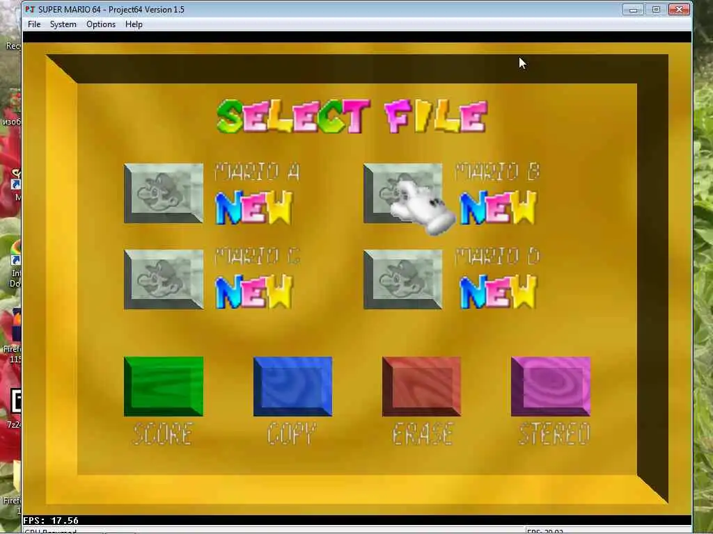Click the ERASE label text

[x=423, y=434]
